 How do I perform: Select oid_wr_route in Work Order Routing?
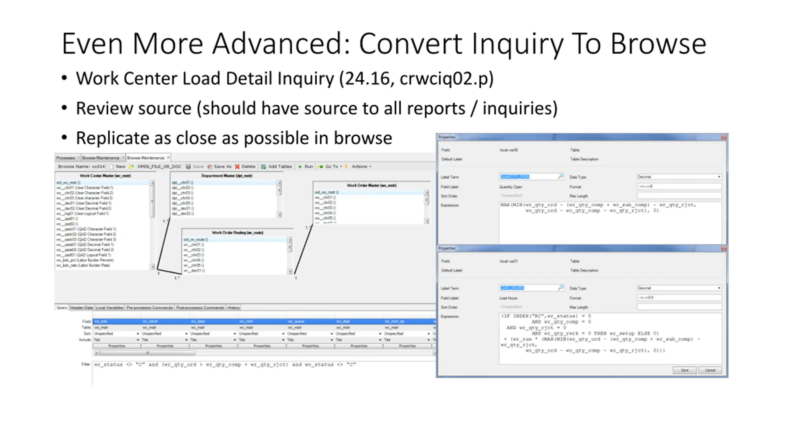[x=235, y=240]
